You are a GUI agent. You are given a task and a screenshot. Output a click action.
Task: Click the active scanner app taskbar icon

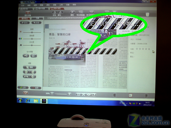(44, 101)
